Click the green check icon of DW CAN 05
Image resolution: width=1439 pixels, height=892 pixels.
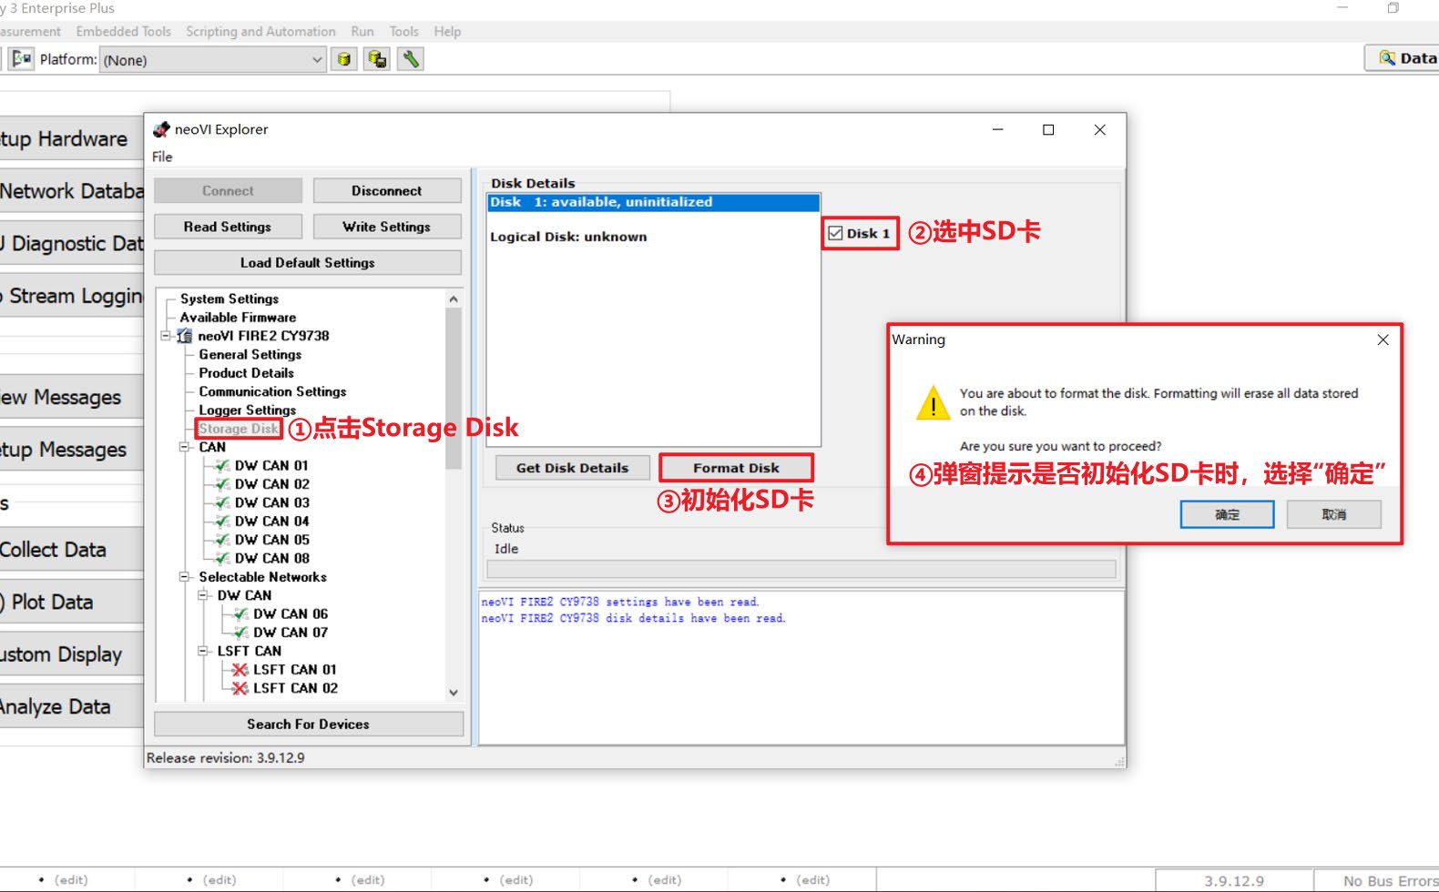click(x=222, y=540)
